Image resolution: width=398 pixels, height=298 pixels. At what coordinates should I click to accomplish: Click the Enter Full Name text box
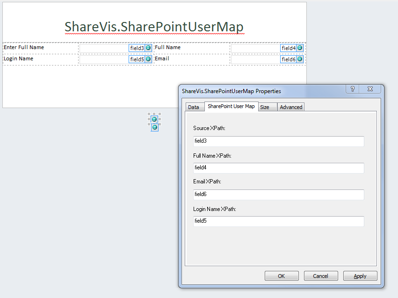click(116, 48)
